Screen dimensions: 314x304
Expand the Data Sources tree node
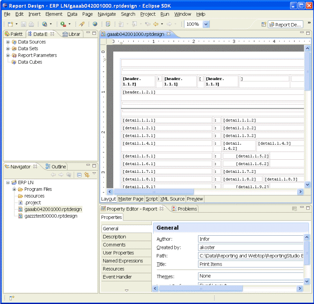point(8,42)
